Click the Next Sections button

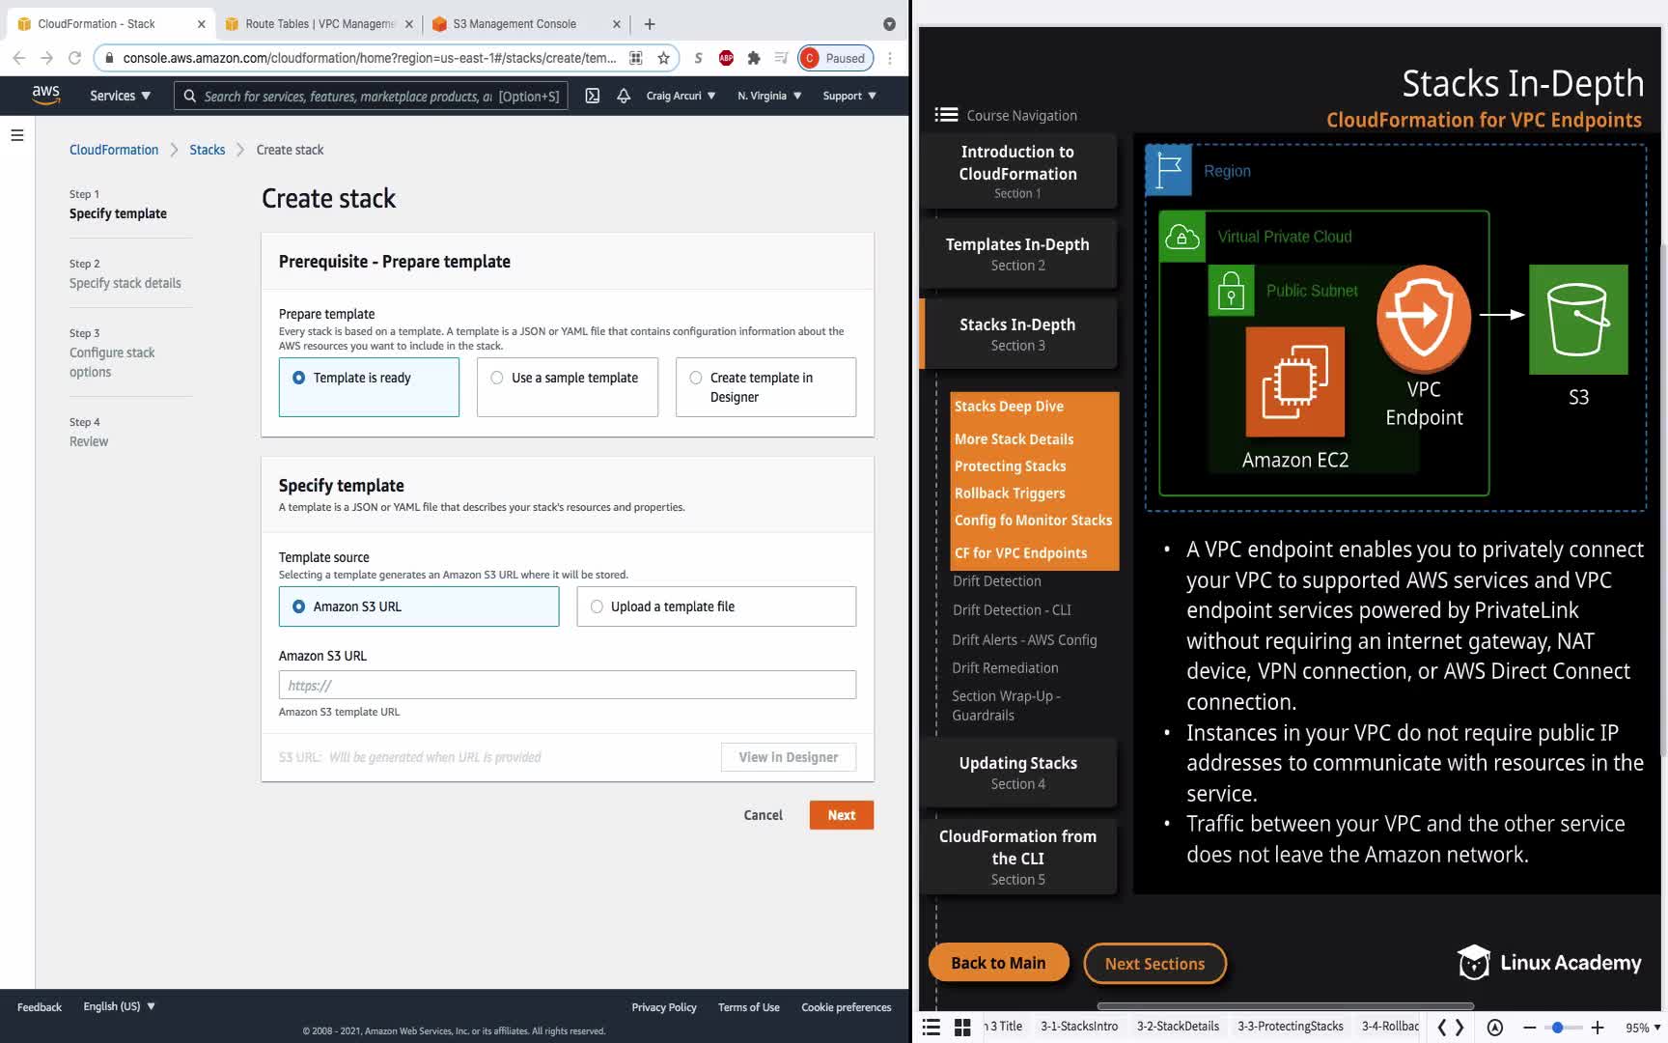pos(1154,963)
